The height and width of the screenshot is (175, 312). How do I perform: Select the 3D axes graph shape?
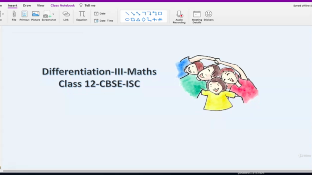point(160,19)
